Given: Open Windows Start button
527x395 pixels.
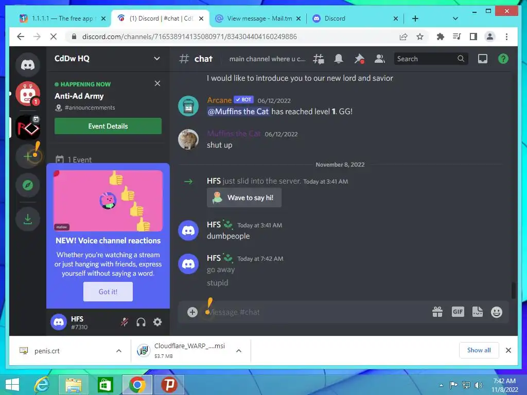Looking at the screenshot, I should point(12,385).
